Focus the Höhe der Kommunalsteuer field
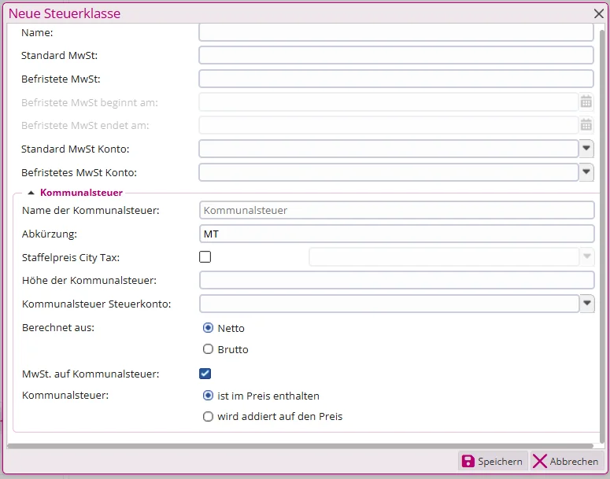610x479 pixels. [x=397, y=280]
